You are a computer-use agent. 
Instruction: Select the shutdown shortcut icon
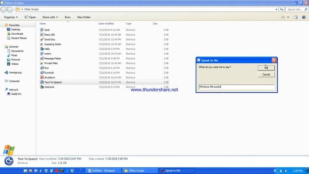click(x=42, y=77)
